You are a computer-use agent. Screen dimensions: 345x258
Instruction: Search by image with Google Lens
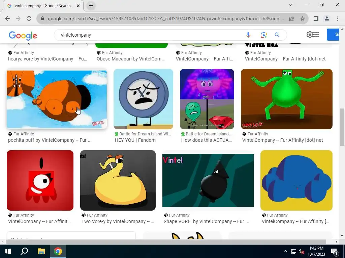pos(263,35)
